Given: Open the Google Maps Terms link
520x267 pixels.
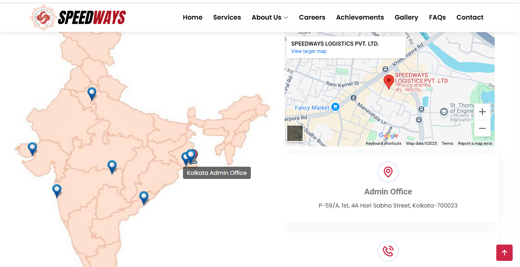Looking at the screenshot, I should coord(447,143).
